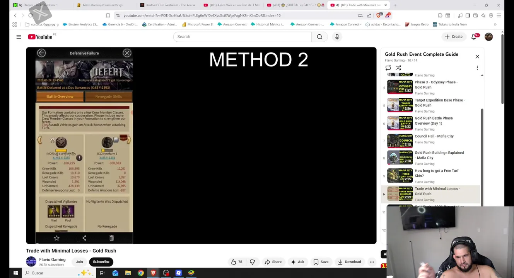Open Tickets to India Team bookmark
This screenshot has width=514, height=278.
pyautogui.click(x=450, y=24)
